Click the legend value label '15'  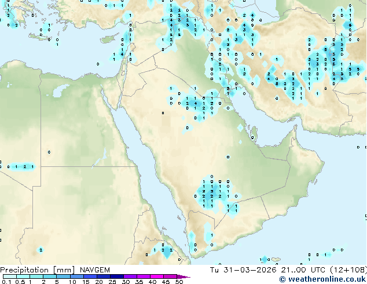[x=86, y=282]
